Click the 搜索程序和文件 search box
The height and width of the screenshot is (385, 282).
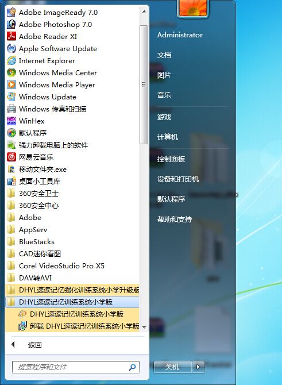tap(76, 367)
